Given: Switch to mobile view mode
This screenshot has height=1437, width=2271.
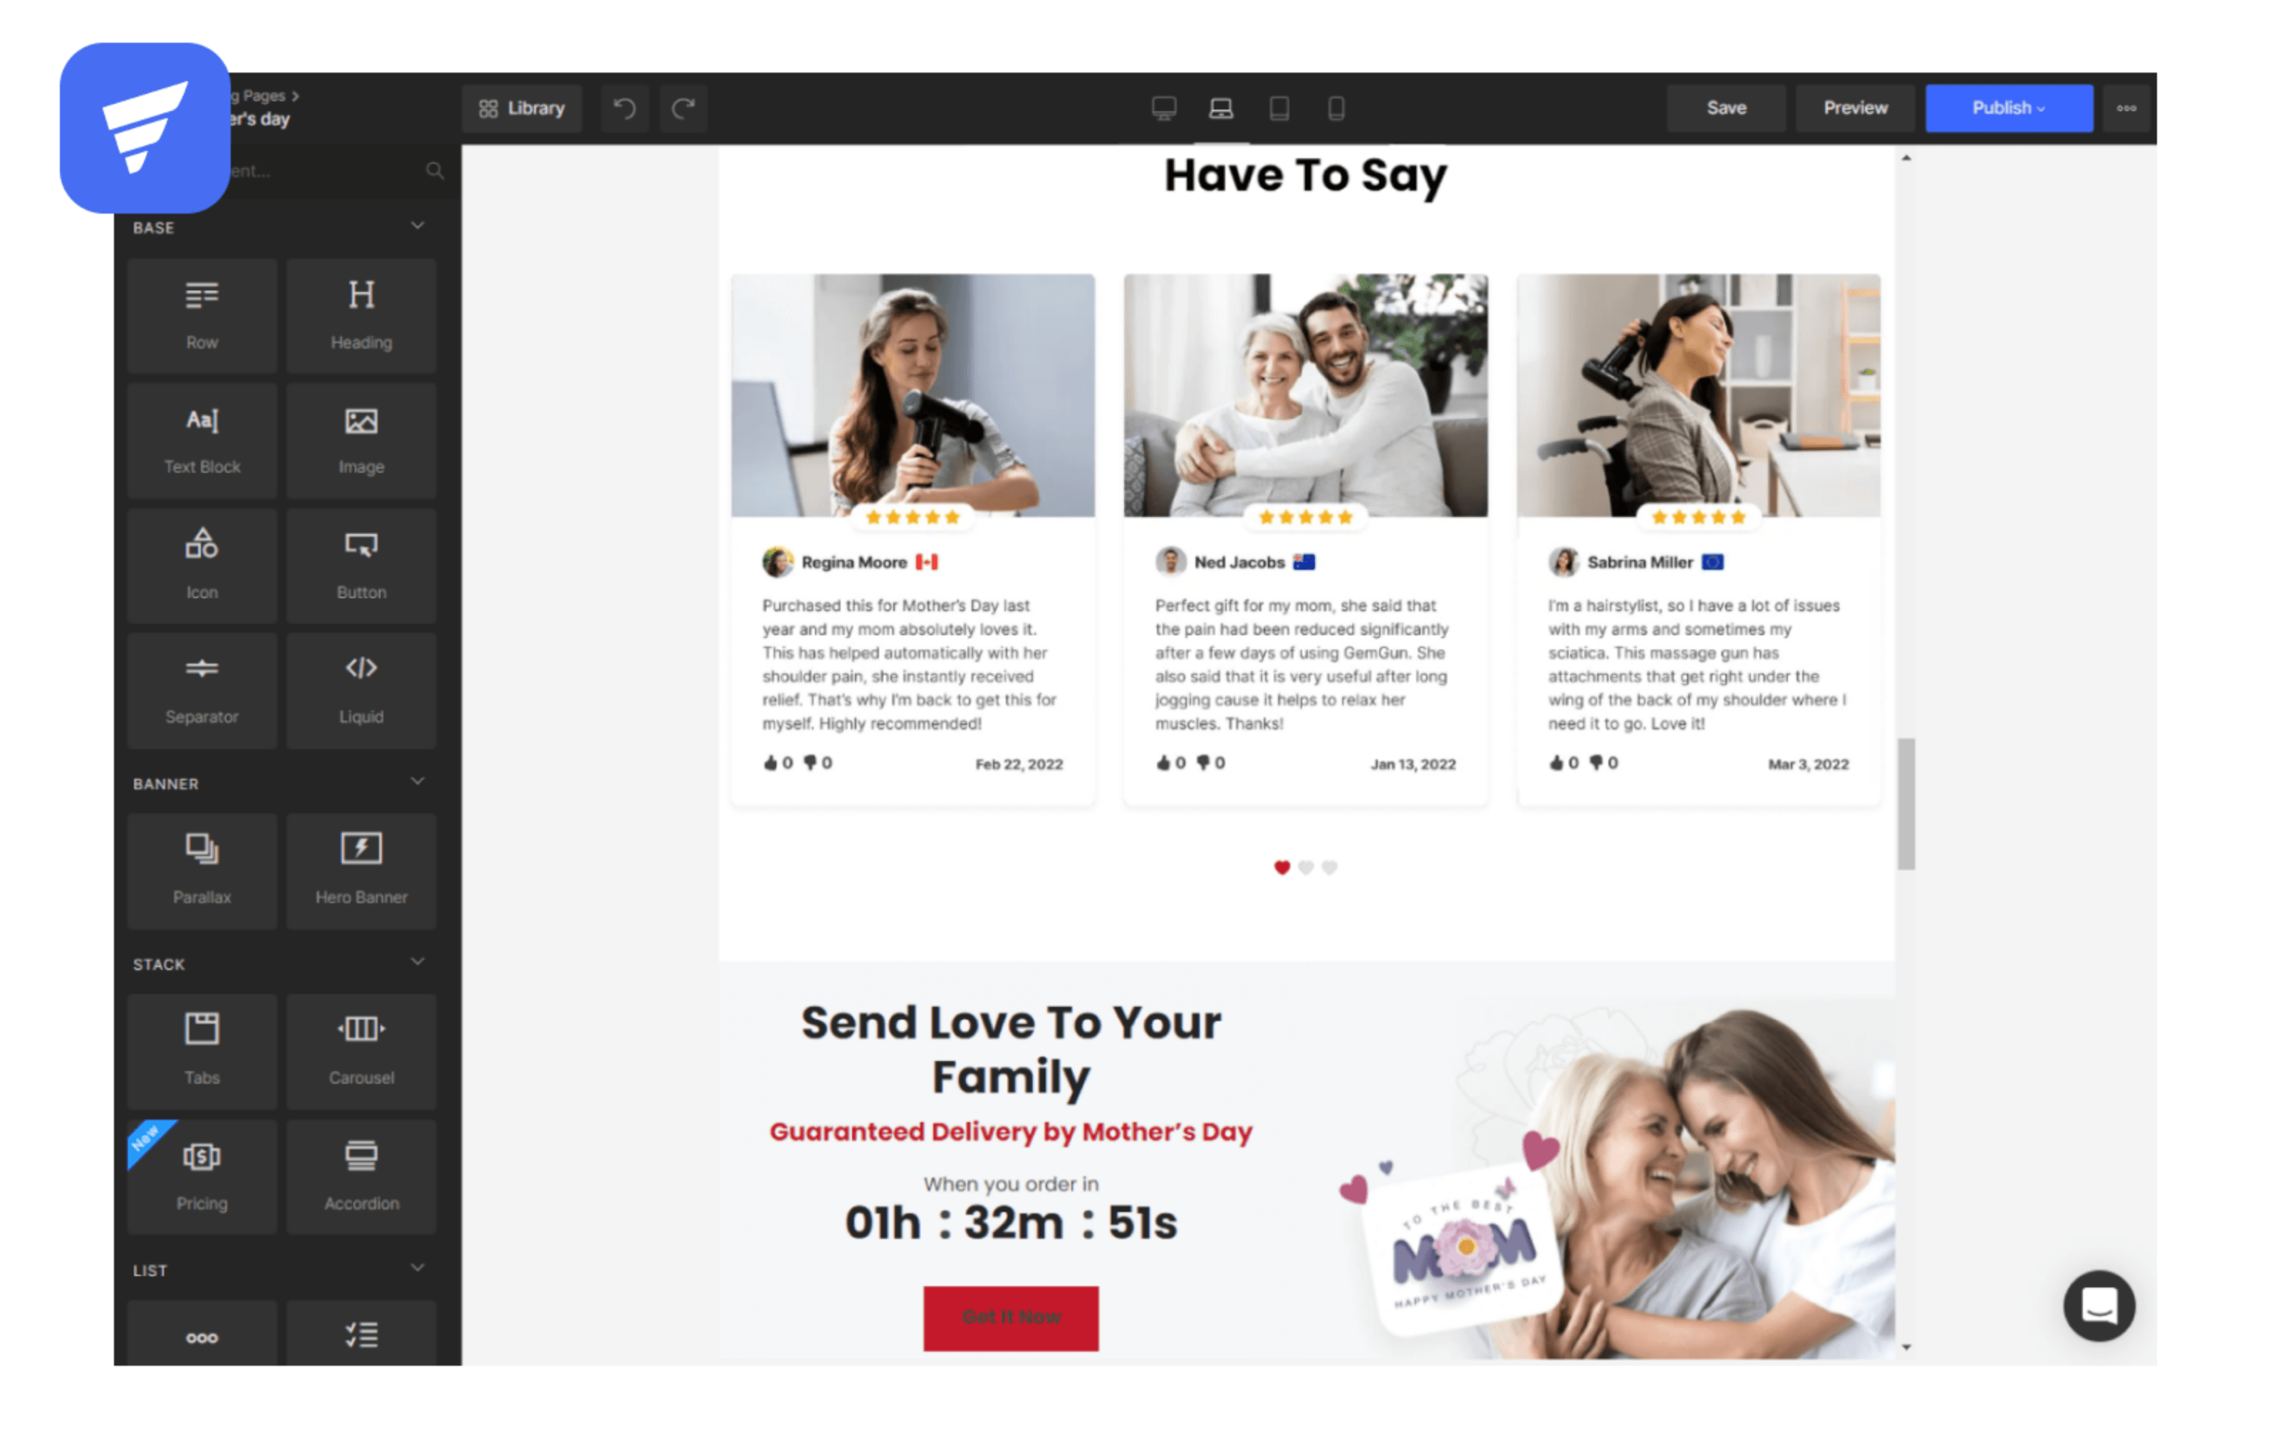Looking at the screenshot, I should point(1336,108).
